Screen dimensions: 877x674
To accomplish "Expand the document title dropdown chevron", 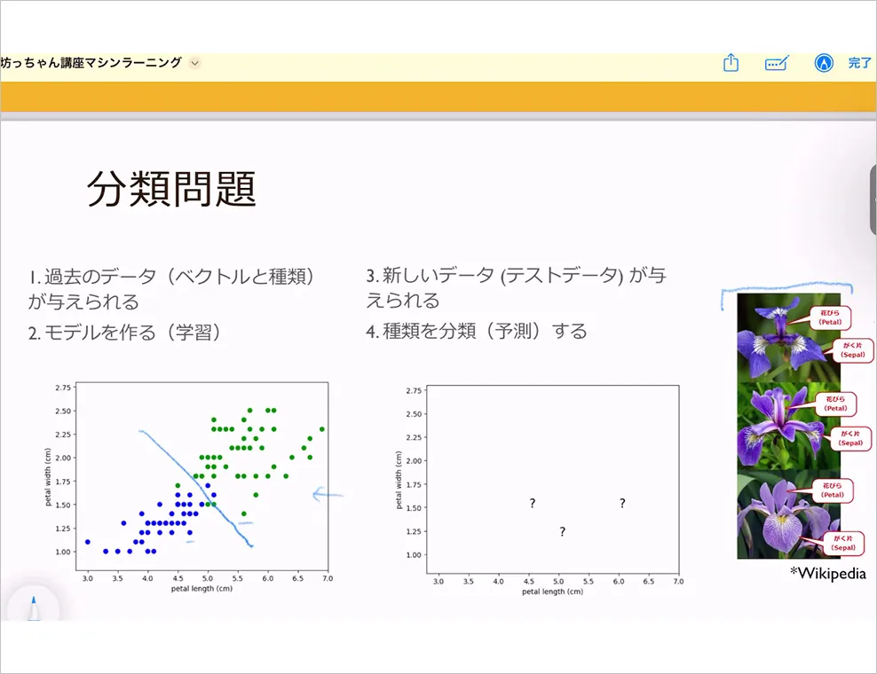I will (194, 63).
